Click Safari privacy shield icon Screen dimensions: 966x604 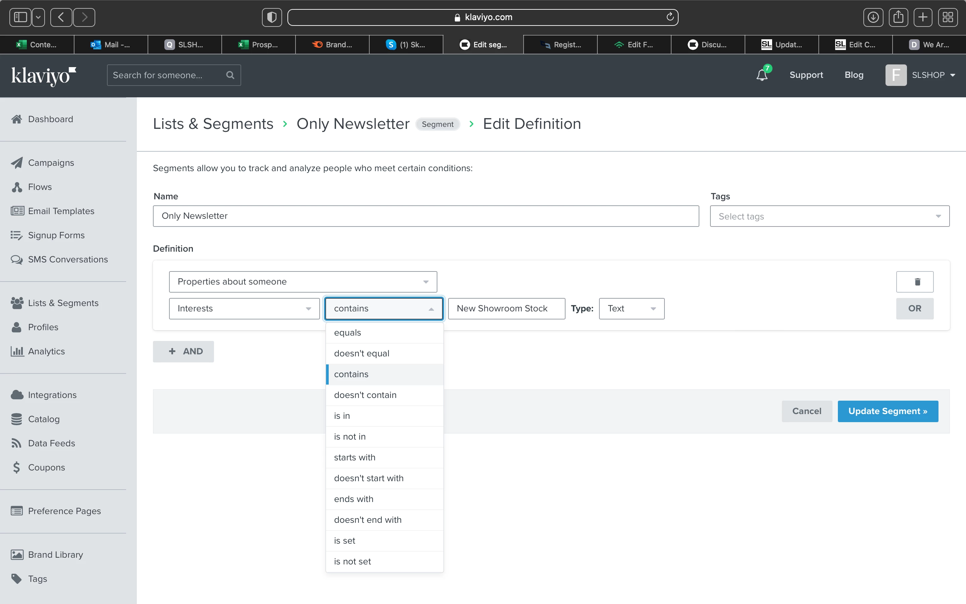tap(272, 17)
